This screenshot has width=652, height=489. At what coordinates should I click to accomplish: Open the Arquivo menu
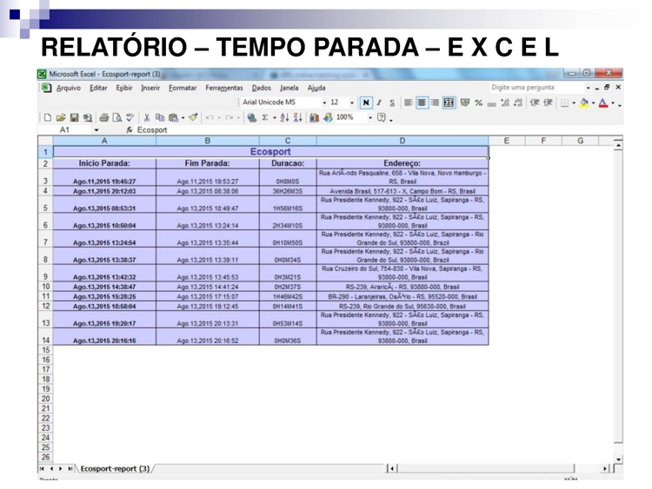[68, 88]
